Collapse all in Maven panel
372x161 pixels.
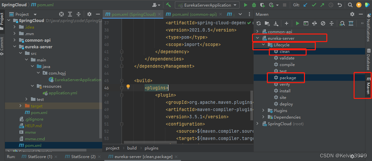coord(332,23)
